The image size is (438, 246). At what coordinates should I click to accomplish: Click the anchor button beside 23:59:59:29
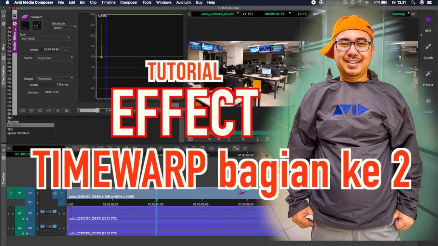(x=65, y=50)
